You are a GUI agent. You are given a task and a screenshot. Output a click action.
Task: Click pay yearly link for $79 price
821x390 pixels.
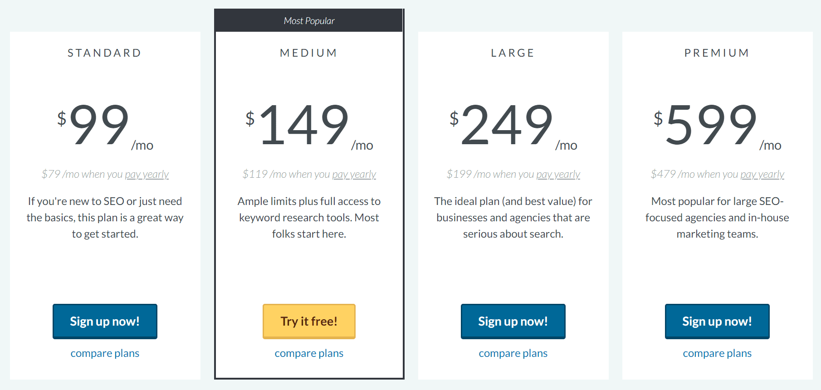tap(147, 175)
